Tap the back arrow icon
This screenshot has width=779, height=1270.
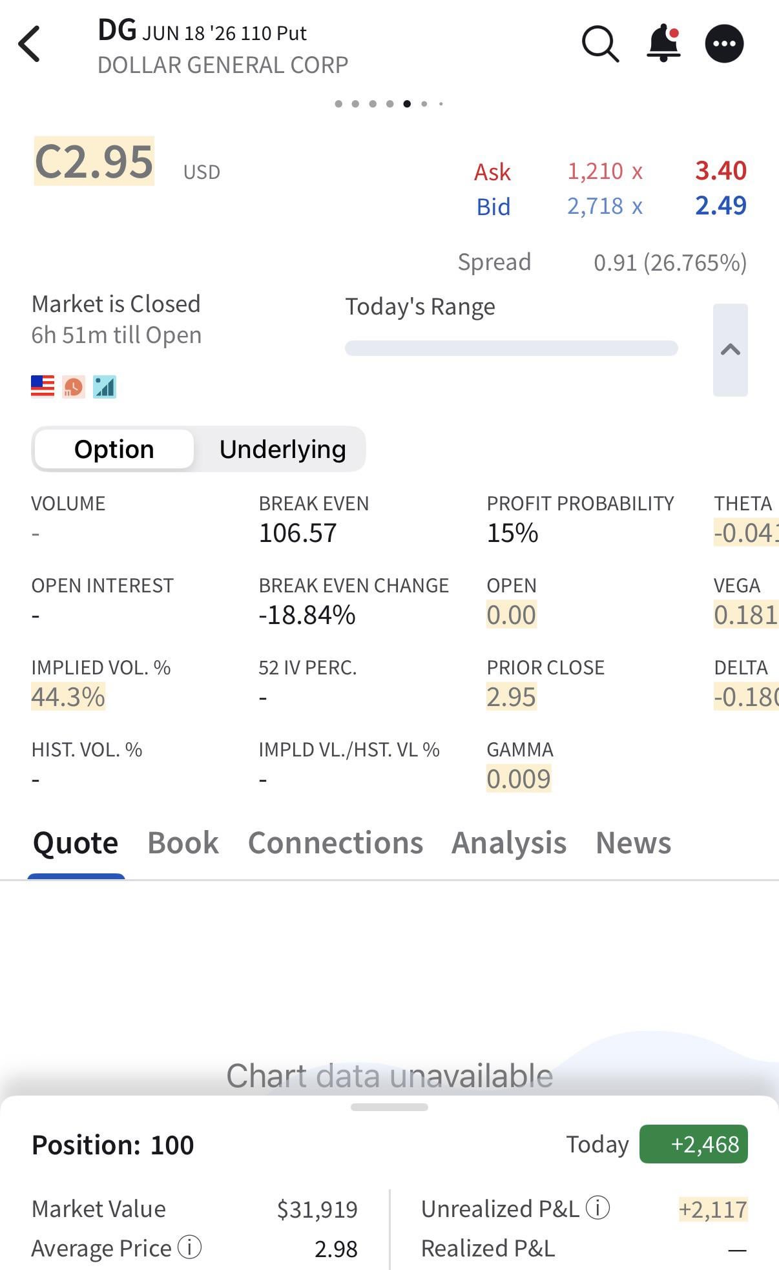30,45
